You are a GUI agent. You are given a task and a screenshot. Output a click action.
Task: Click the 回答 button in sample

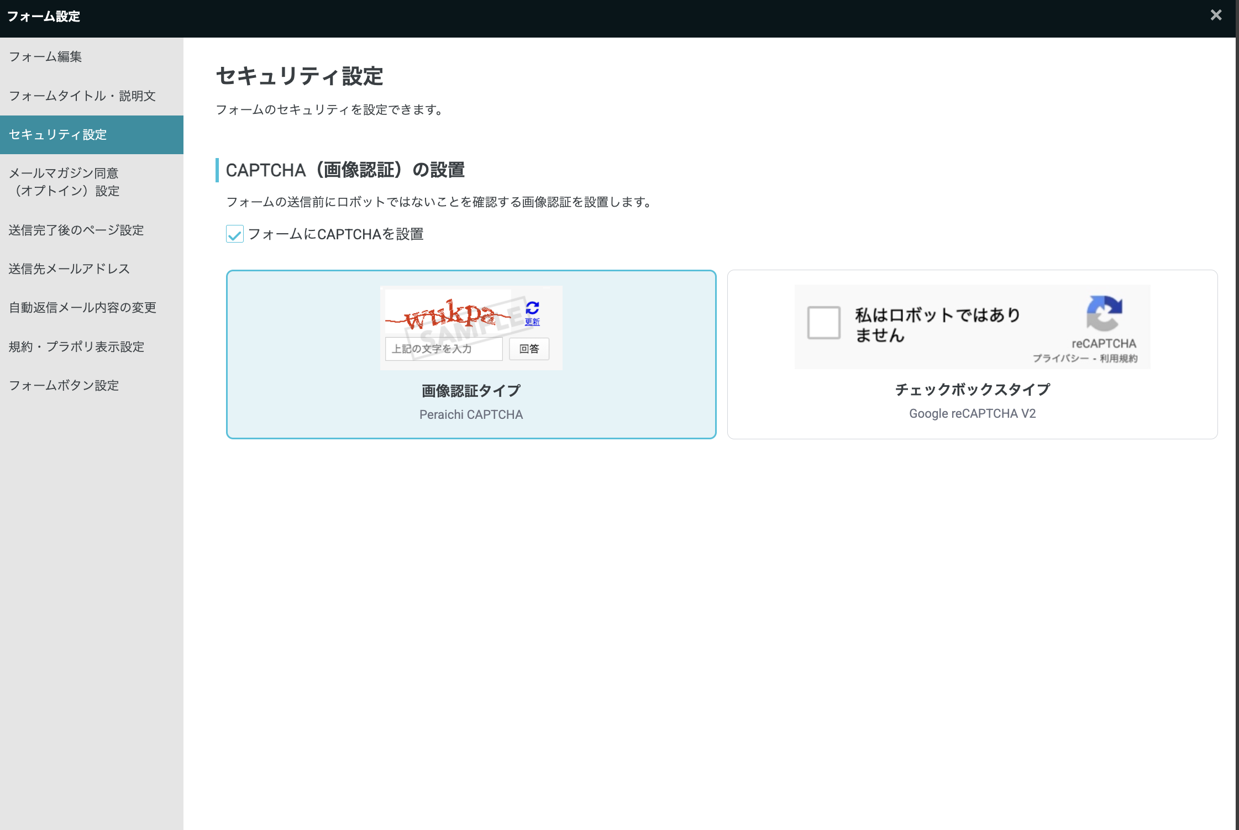point(529,349)
